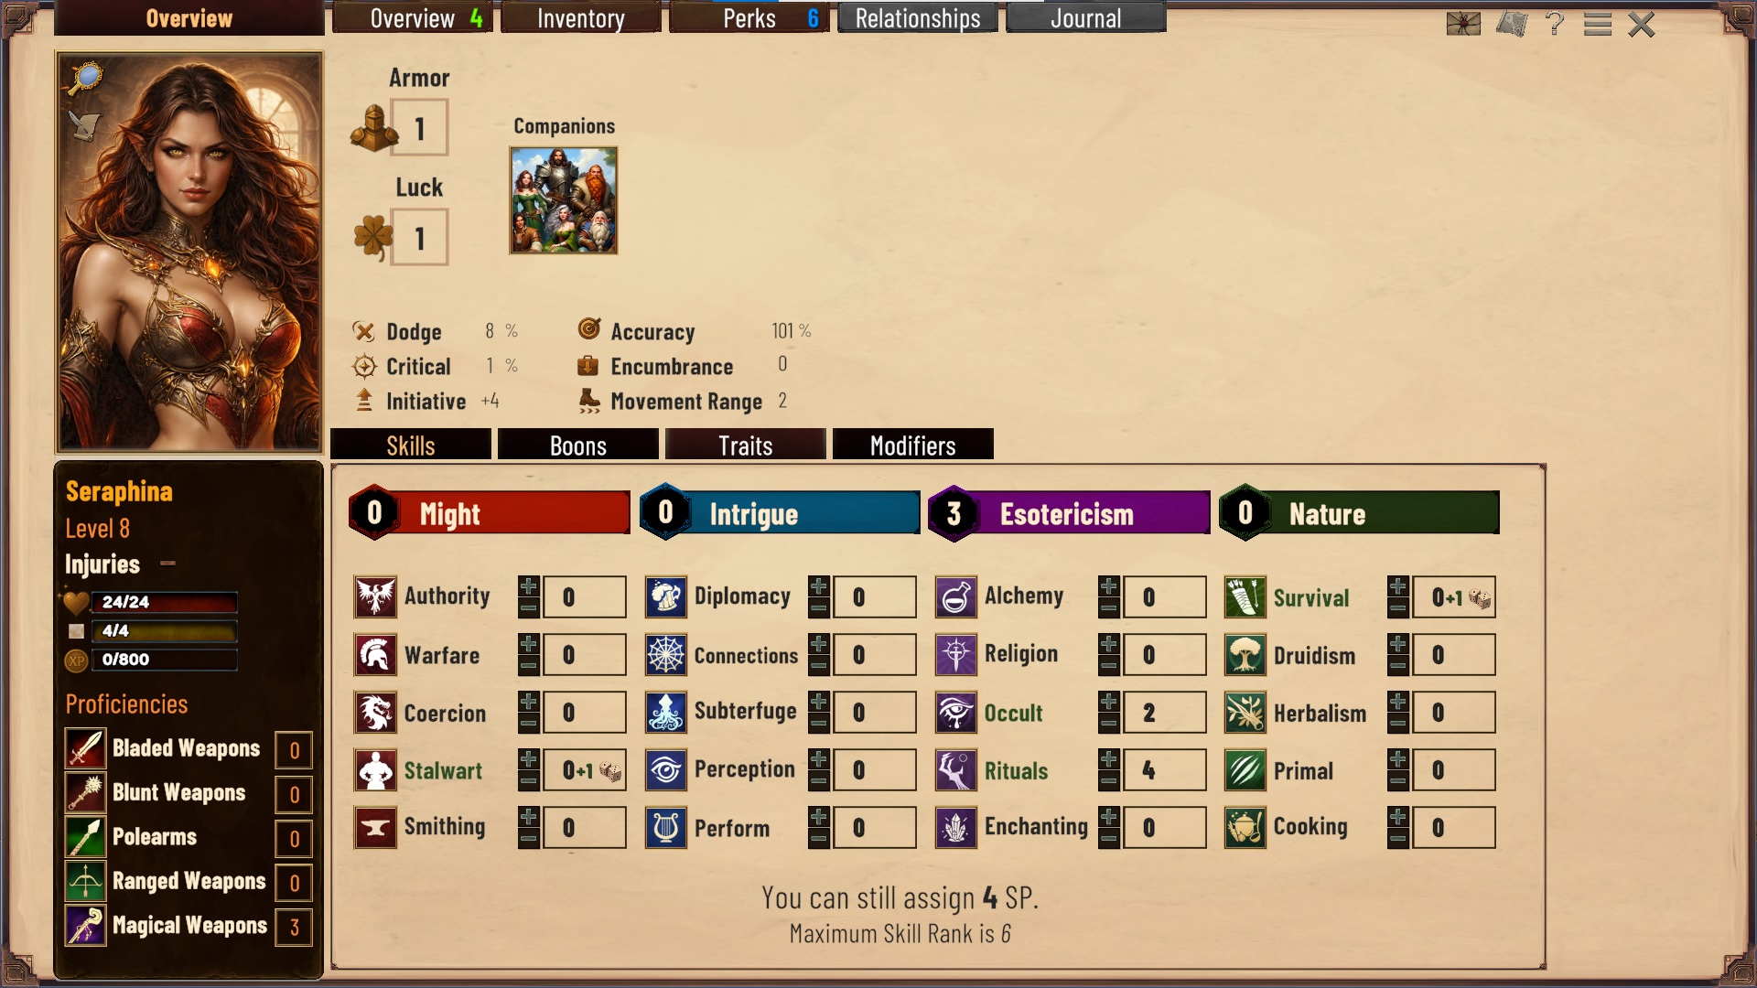Click the four-leaf clover Luck icon
This screenshot has width=1757, height=988.
[373, 238]
